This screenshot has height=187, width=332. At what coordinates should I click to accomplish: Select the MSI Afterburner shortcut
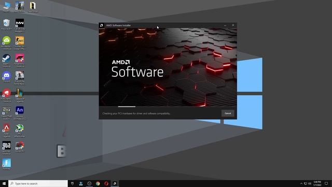coord(20,130)
